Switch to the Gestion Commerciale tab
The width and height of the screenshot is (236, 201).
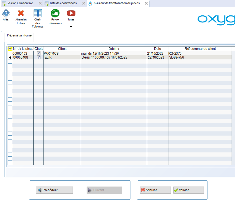pos(20,3)
